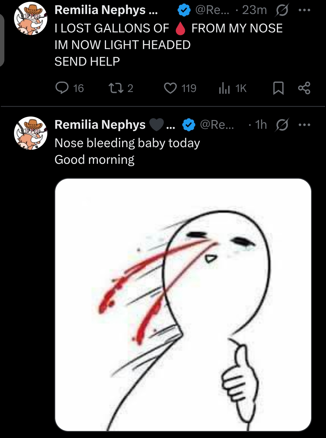Bookmark the 'SEND HELP' tweet
Screen dimensions: 326x438
(278, 88)
